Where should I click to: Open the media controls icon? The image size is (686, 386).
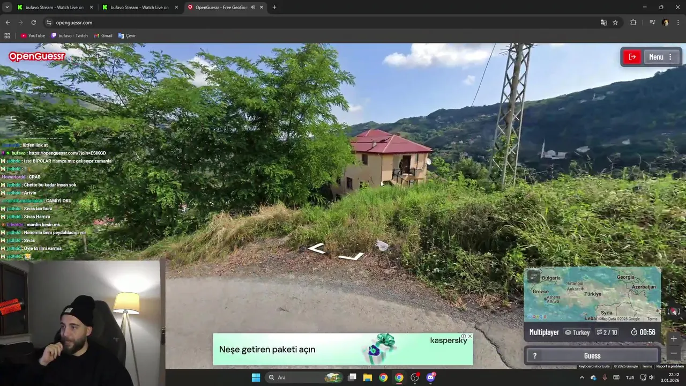[652, 23]
